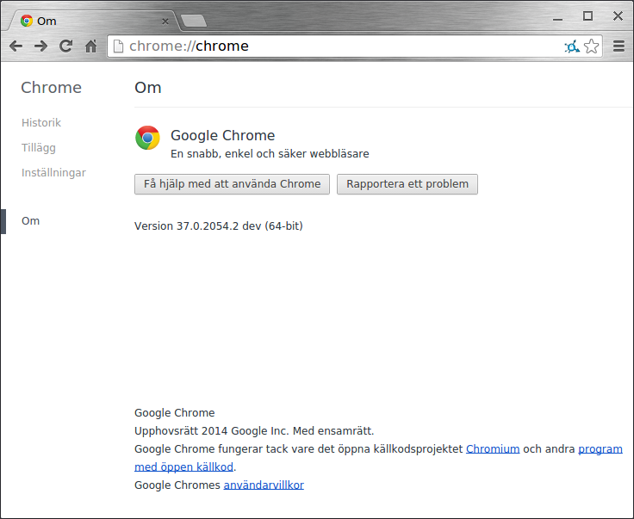Click the 'Om' page heading
The height and width of the screenshot is (519, 634).
(x=148, y=88)
